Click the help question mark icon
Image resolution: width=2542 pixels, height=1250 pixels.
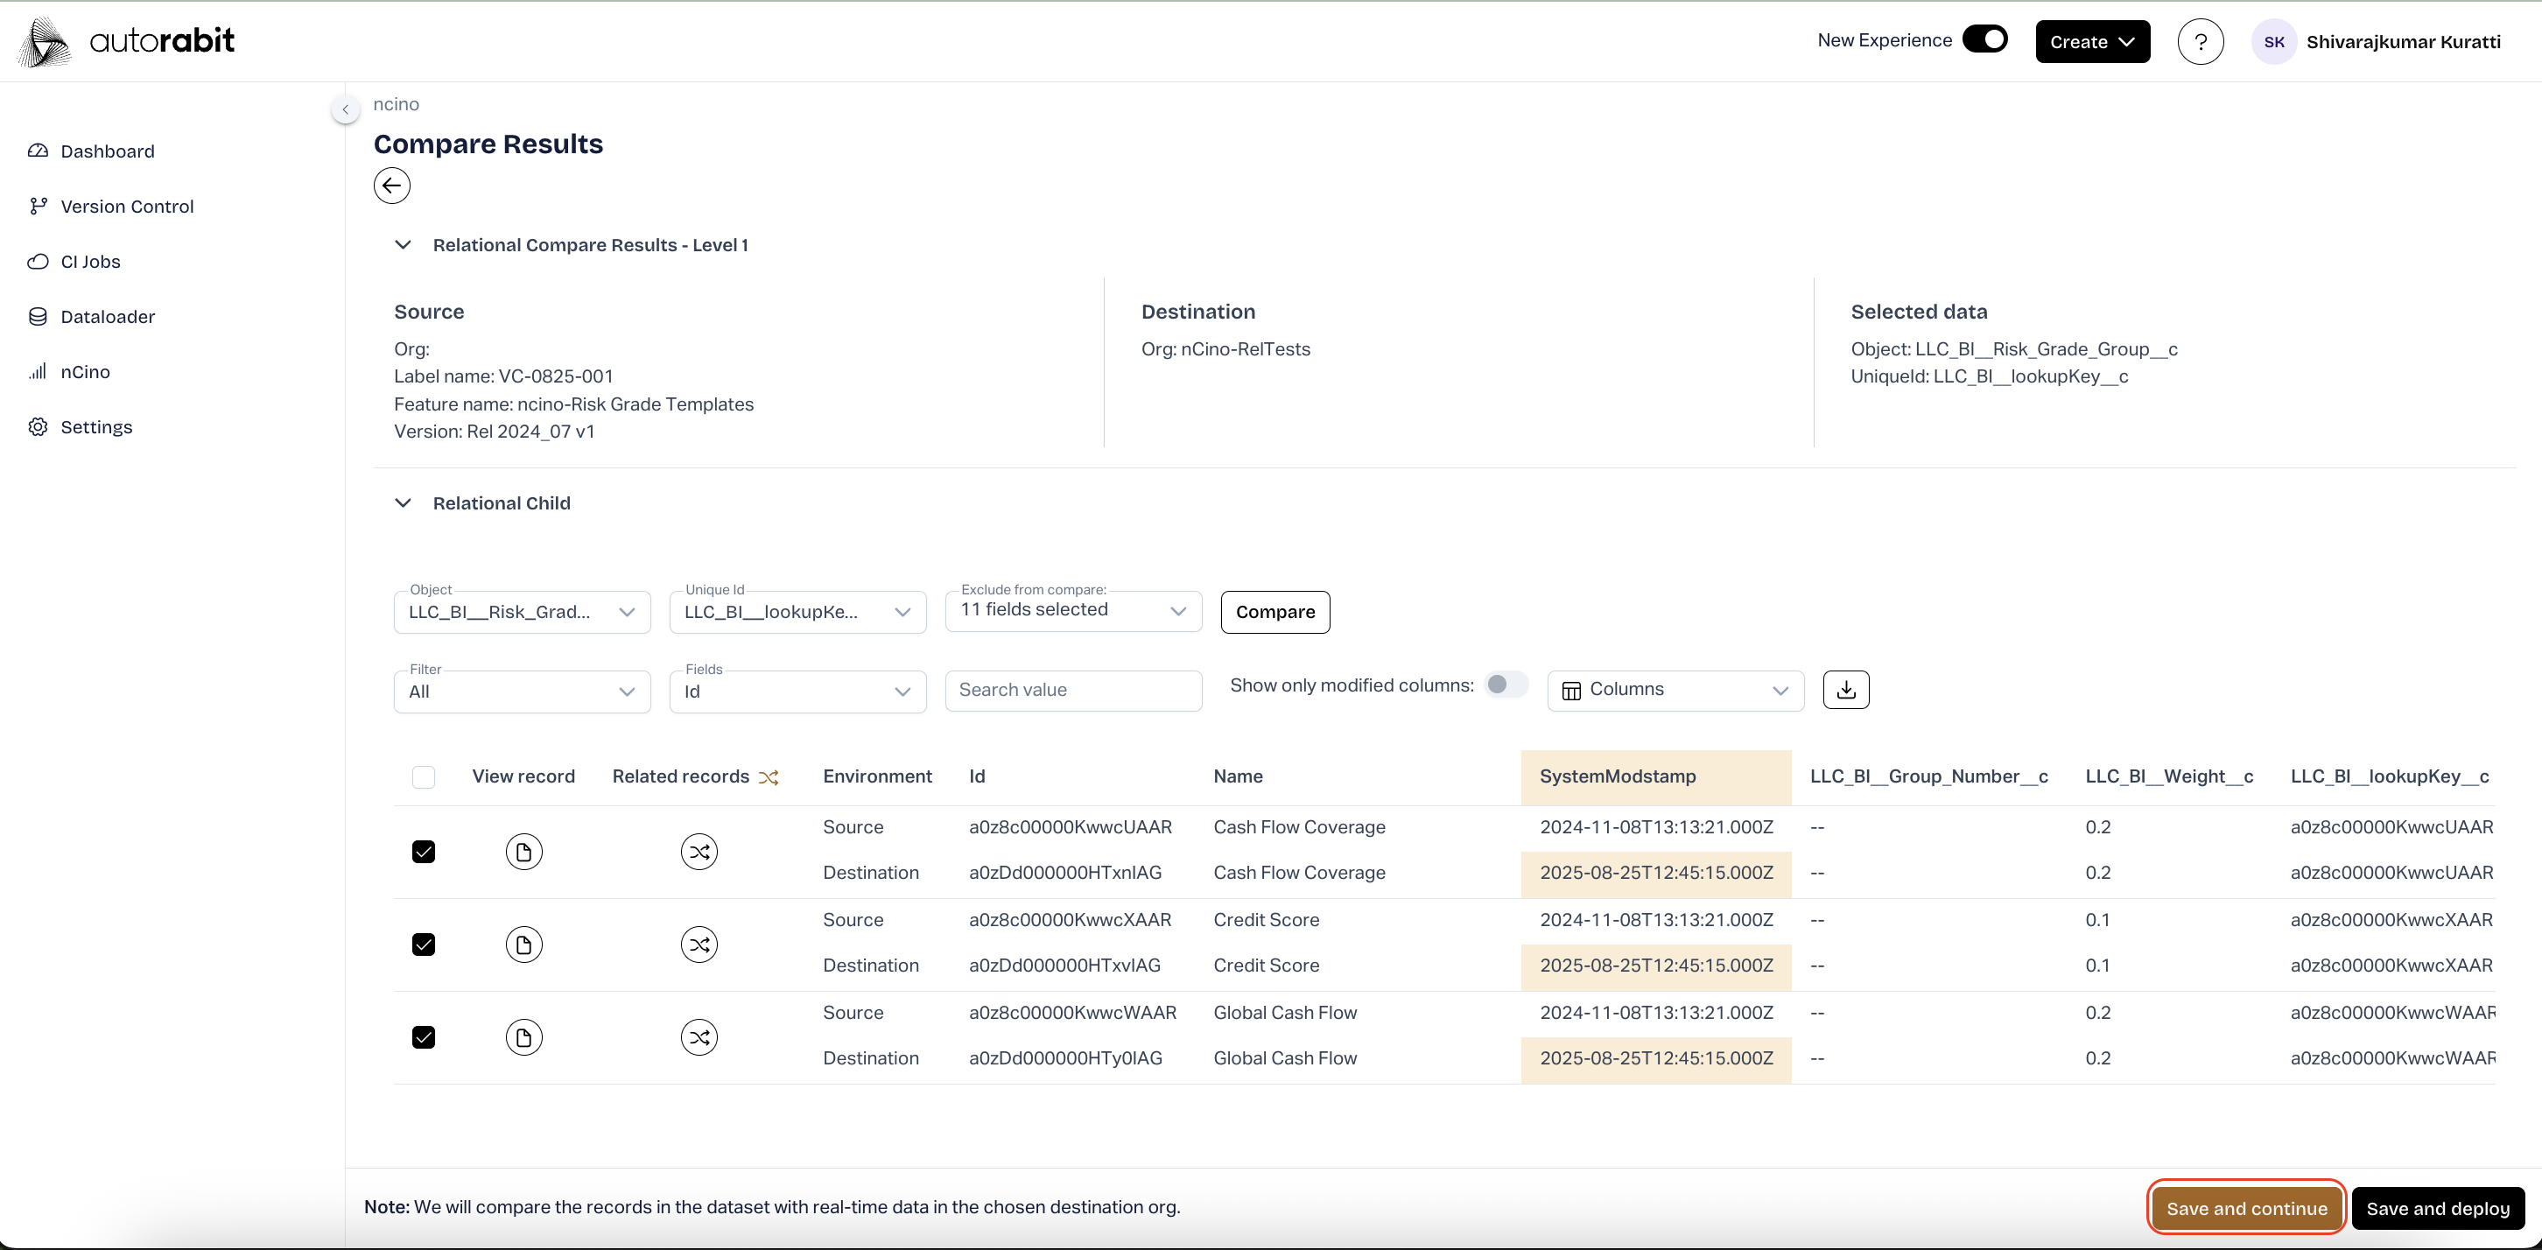2200,41
